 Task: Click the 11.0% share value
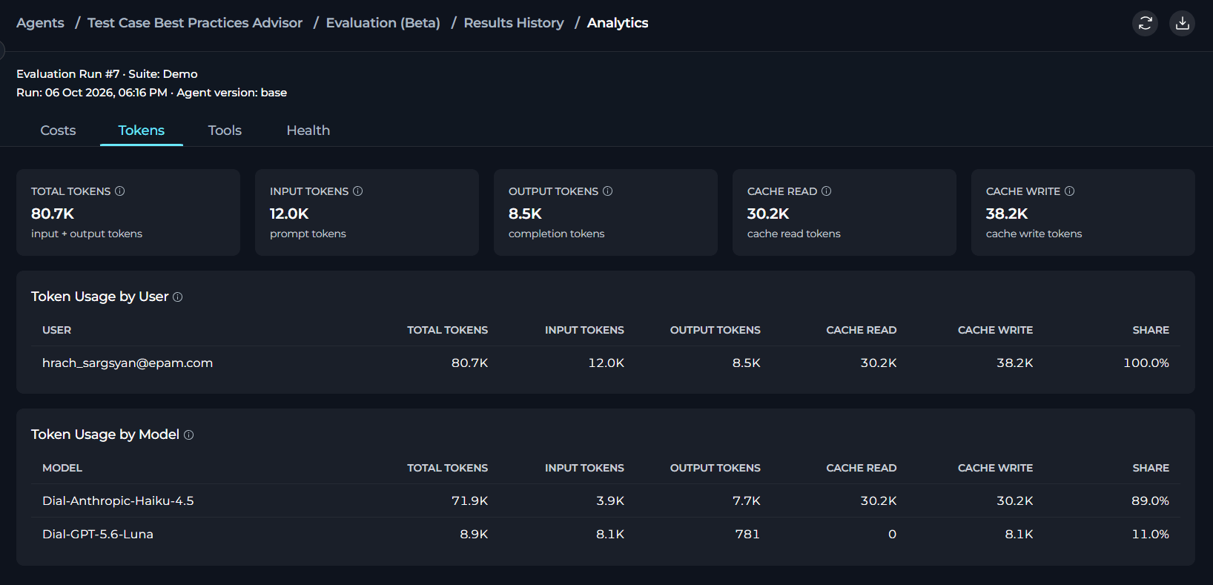[1150, 534]
